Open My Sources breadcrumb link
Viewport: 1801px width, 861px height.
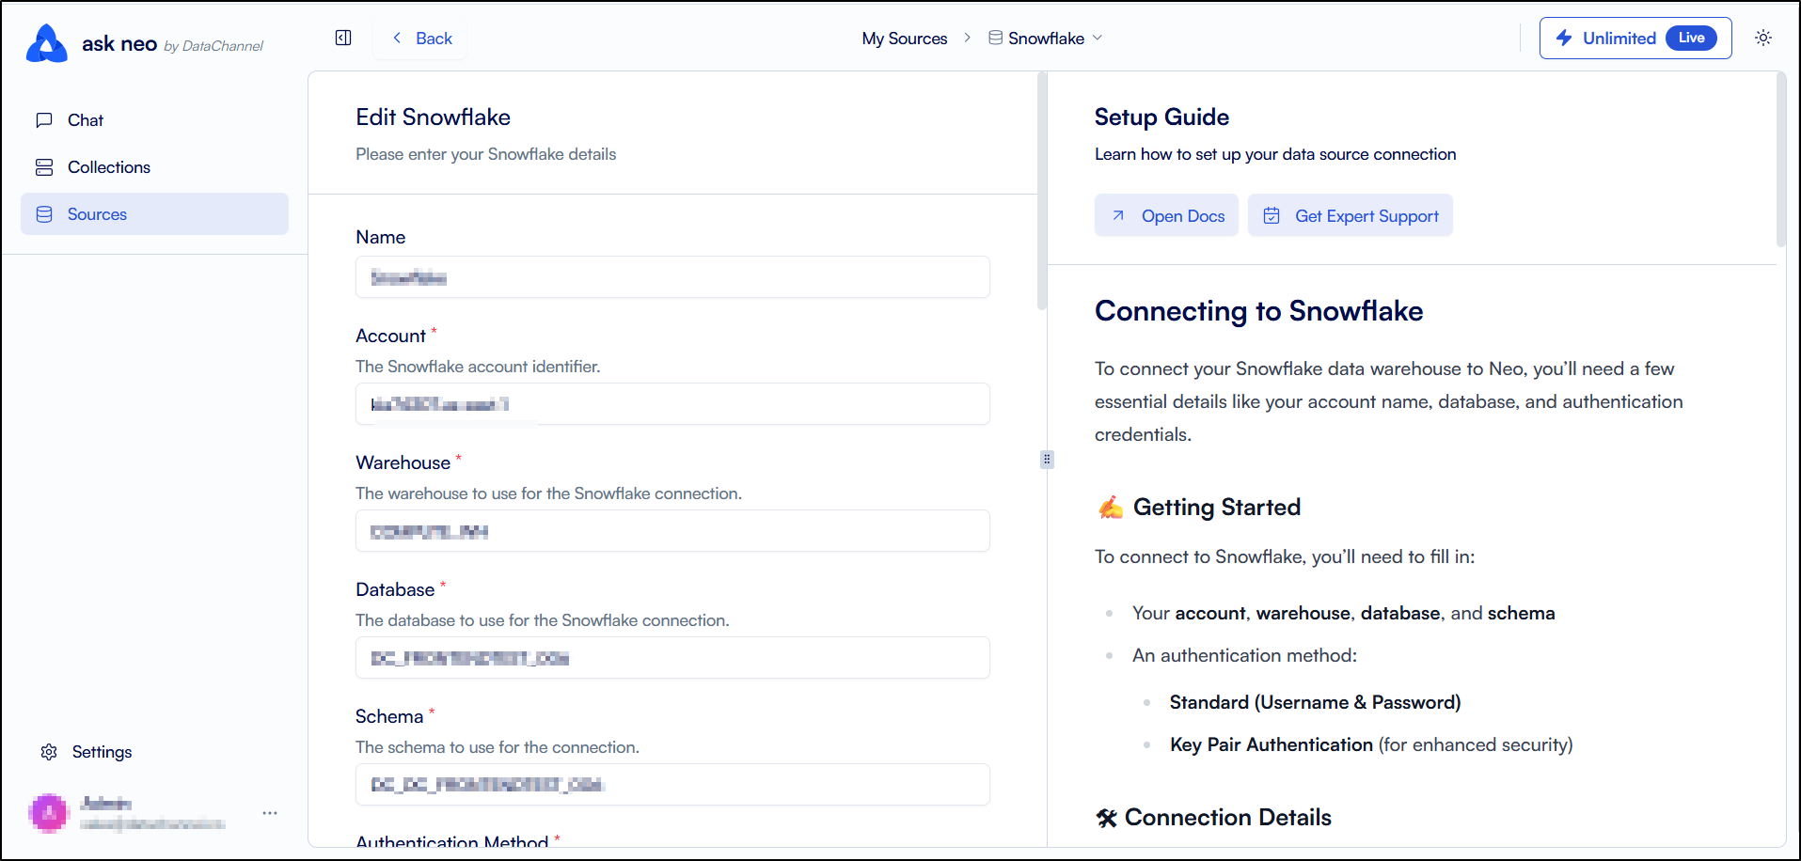(x=905, y=39)
